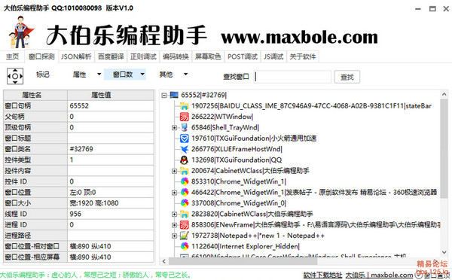452x280 pixels.
Task: Click the horizontal scrollbar left arrow in tree
Action: coord(164,261)
